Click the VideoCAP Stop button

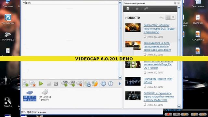pos(176,114)
